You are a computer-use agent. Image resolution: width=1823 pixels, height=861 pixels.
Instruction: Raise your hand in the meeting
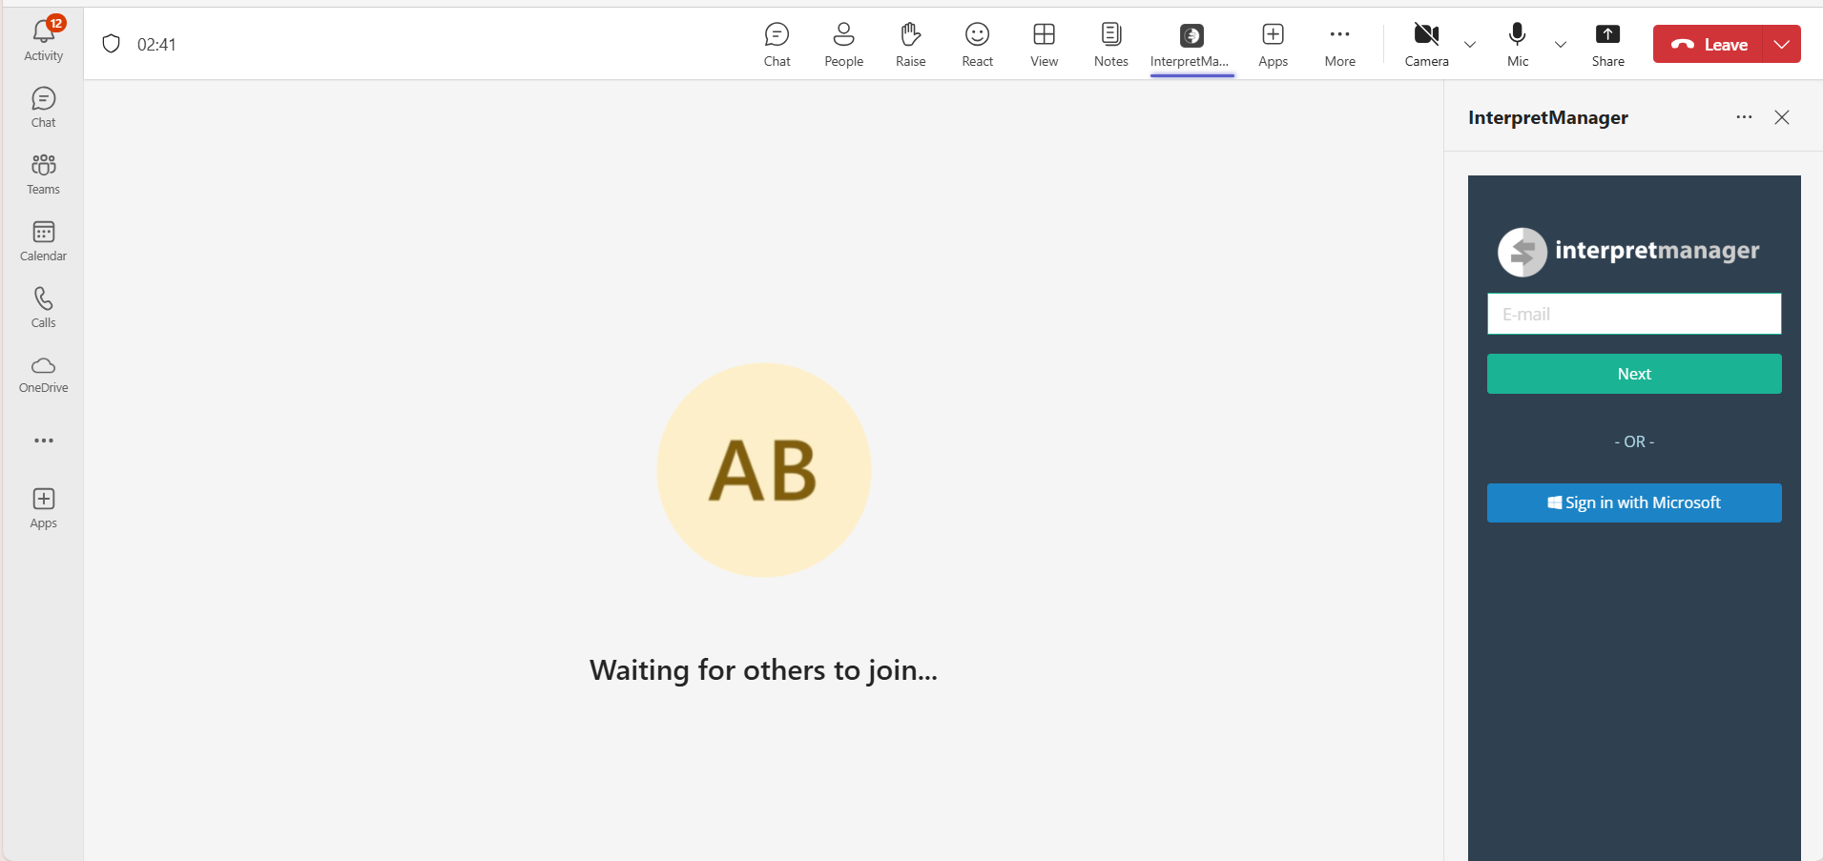911,45
